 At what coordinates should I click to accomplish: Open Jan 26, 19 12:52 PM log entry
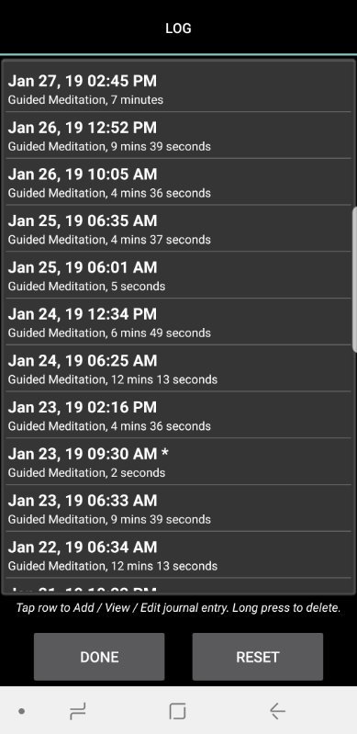point(178,135)
